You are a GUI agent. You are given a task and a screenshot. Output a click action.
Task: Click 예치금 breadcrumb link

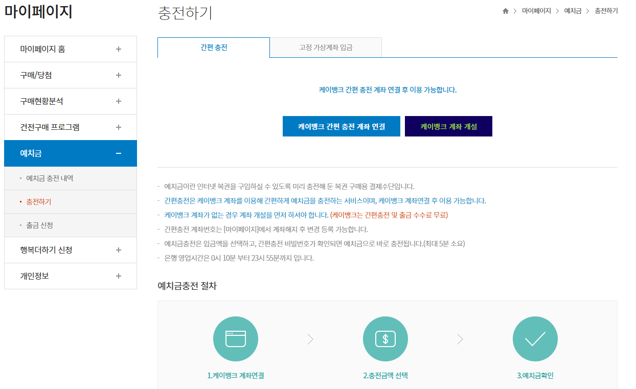point(573,11)
